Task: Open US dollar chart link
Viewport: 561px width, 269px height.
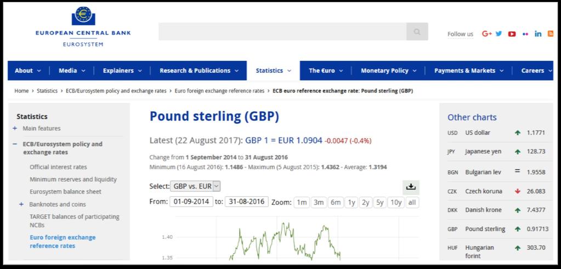Action: 478,133
